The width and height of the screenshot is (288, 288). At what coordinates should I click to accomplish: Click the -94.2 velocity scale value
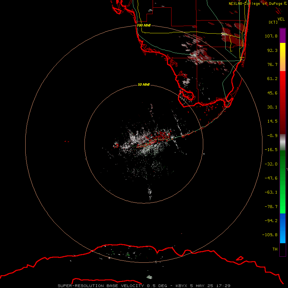tap(271, 221)
